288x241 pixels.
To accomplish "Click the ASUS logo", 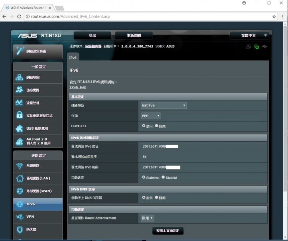I will click(27, 36).
